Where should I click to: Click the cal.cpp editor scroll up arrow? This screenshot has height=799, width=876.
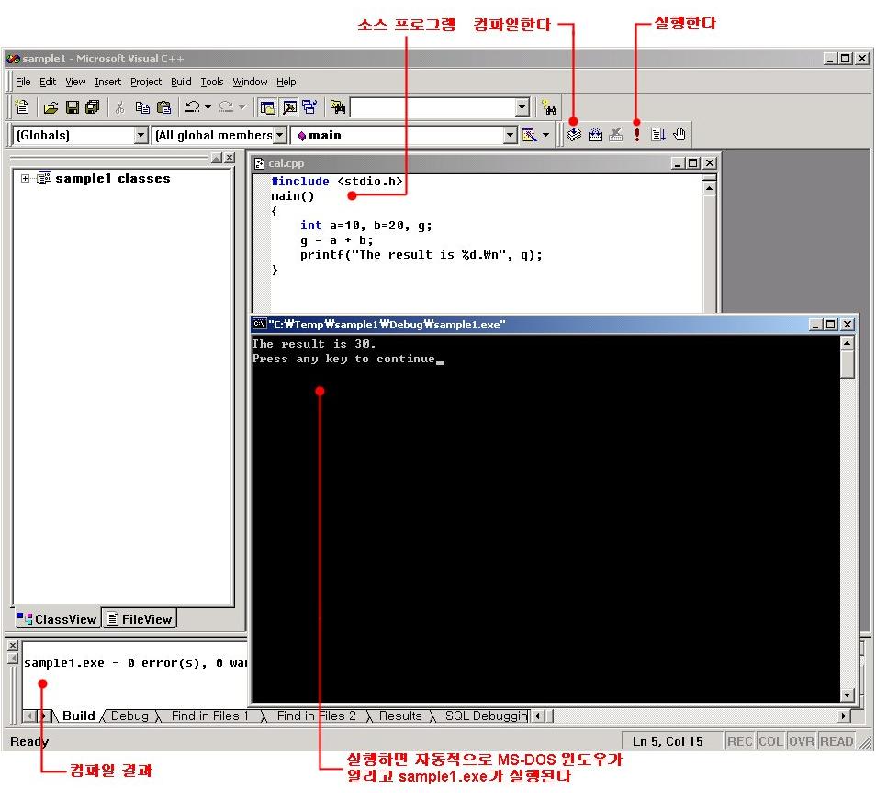(x=709, y=188)
